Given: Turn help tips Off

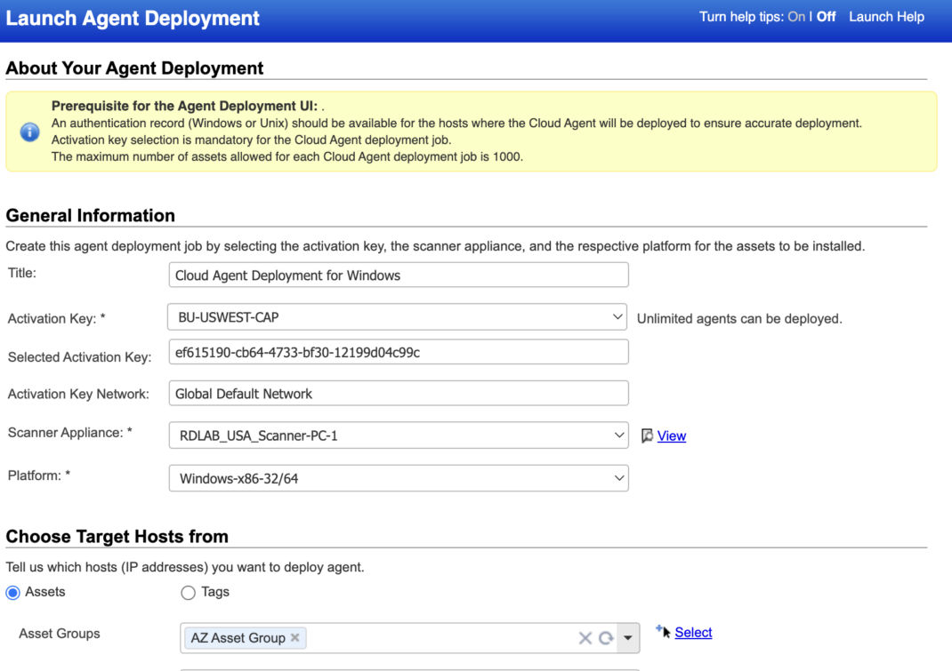Looking at the screenshot, I should coord(827,16).
